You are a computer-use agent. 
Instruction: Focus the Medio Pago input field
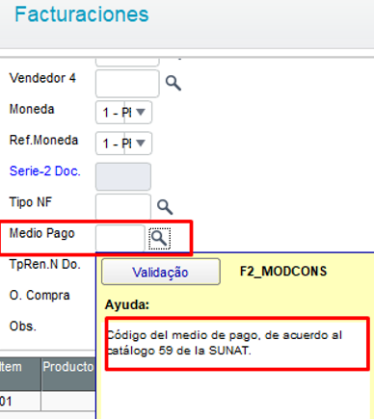coord(120,238)
